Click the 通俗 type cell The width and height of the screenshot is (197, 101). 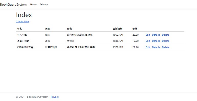coord(48,41)
